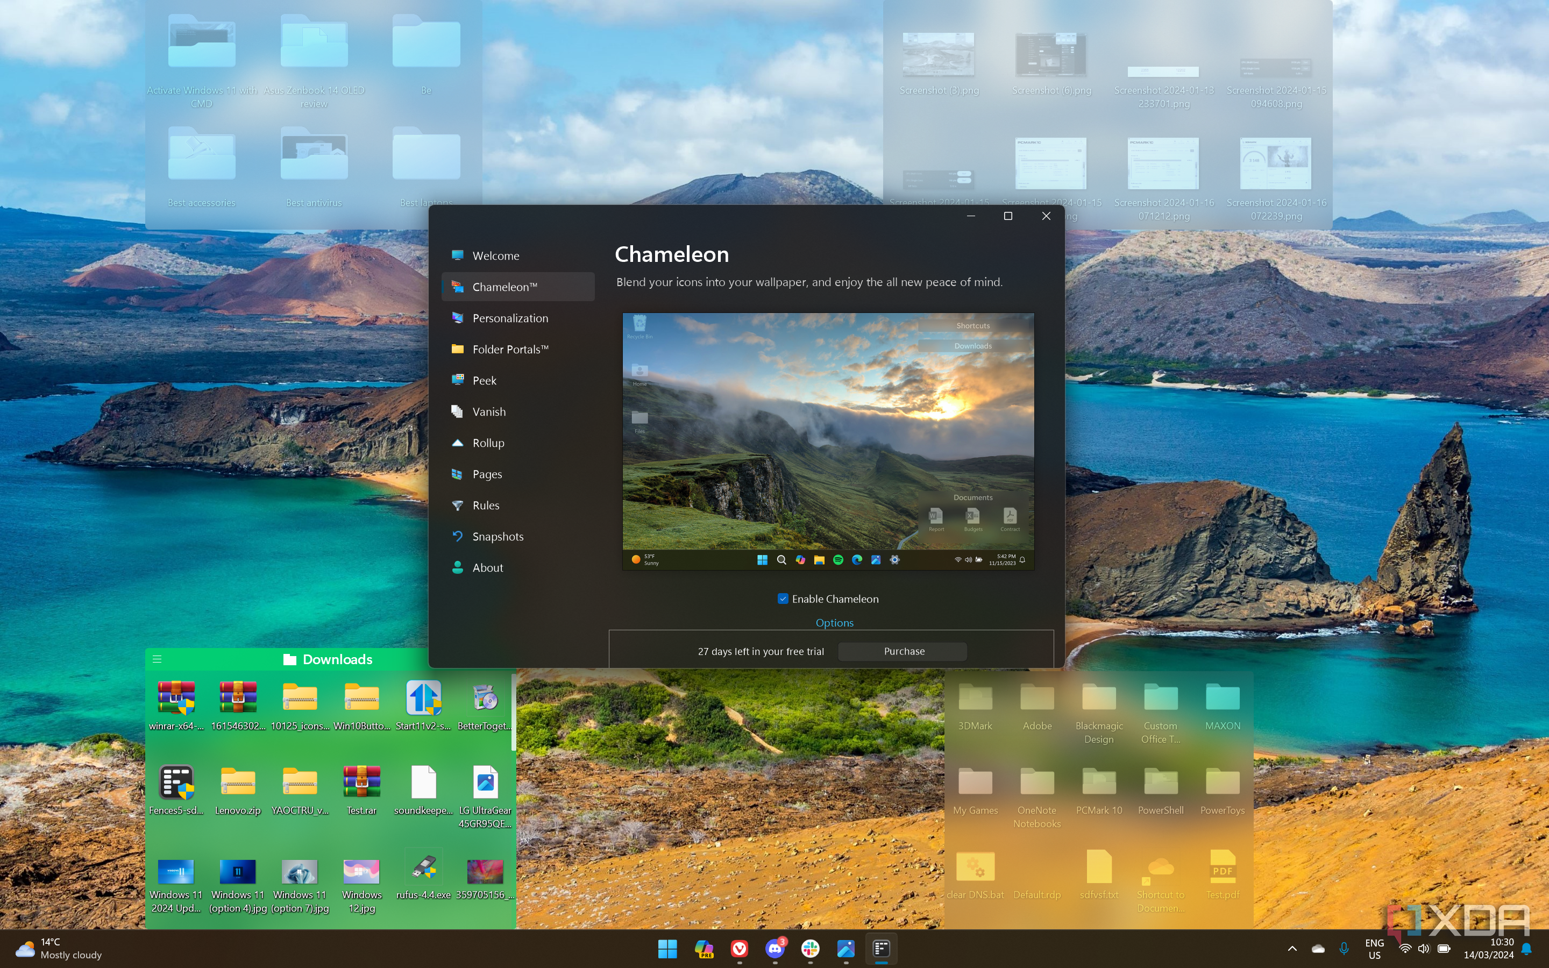Click the Snapshots restore icon
The width and height of the screenshot is (1549, 968).
point(457,537)
